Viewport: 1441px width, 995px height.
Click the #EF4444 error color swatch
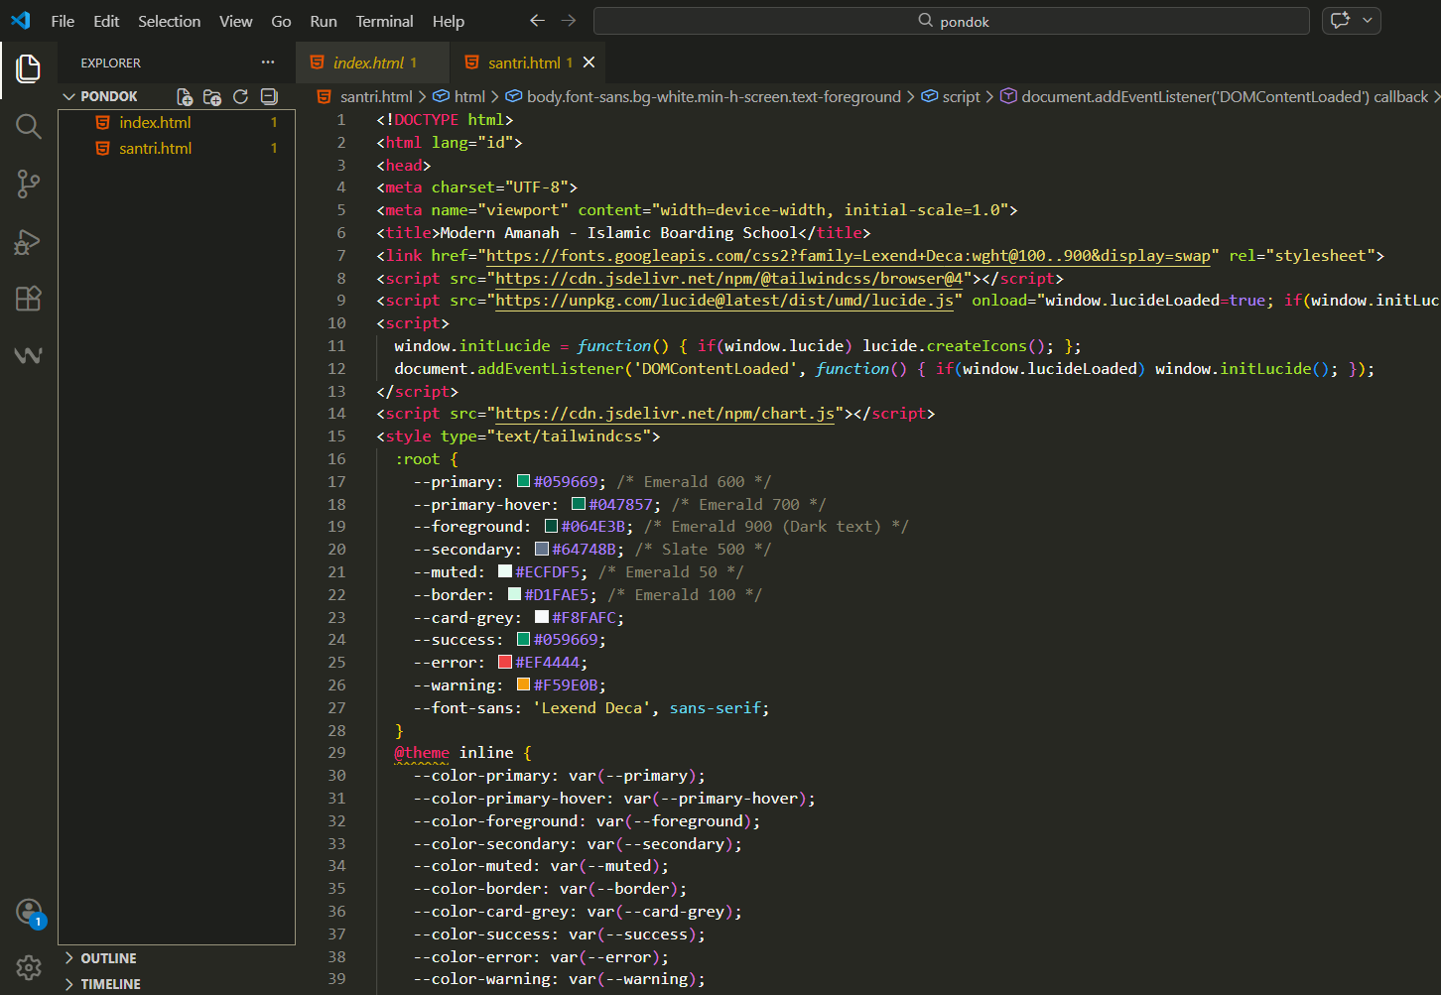tap(504, 663)
